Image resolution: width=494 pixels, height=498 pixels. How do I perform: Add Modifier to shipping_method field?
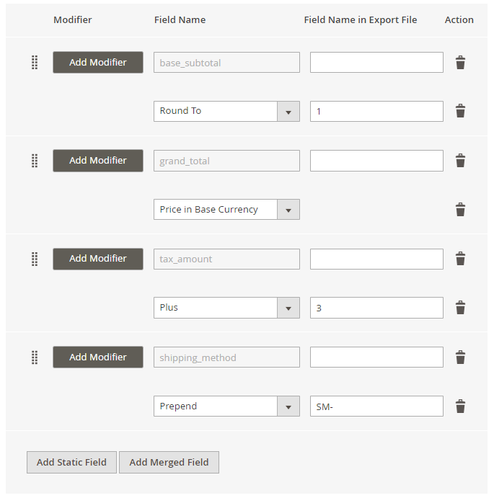coord(98,357)
